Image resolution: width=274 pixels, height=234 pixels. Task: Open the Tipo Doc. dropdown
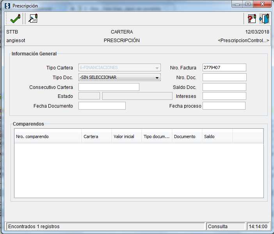click(x=119, y=77)
